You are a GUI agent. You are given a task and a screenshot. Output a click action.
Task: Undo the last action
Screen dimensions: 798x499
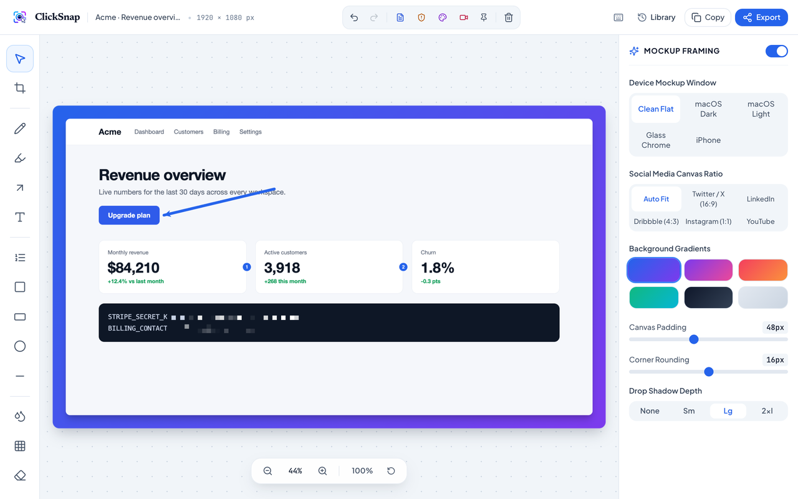click(x=354, y=17)
